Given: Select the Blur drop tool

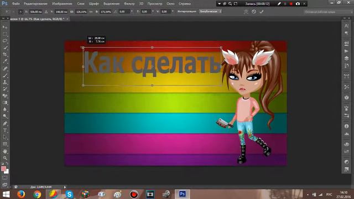Looking at the screenshot, I should click(x=5, y=109).
